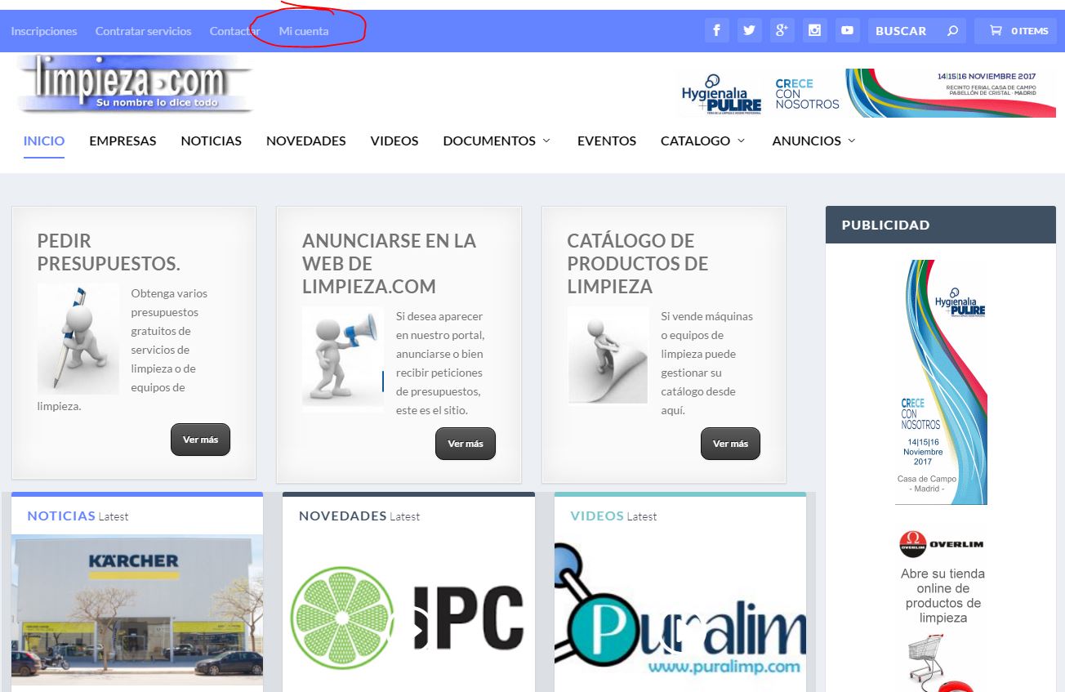Open the YouTube social icon

(x=847, y=30)
